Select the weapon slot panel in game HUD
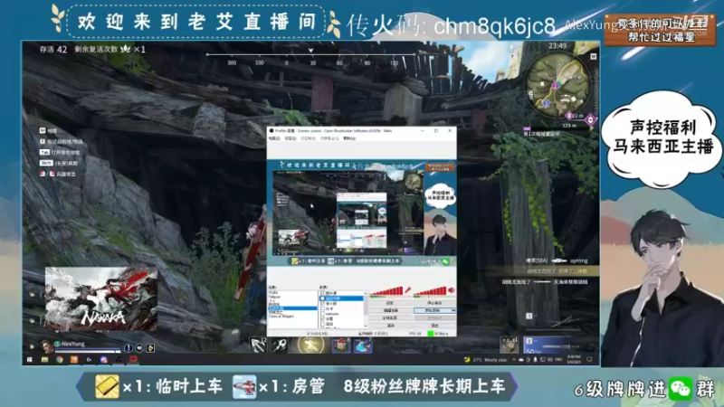The width and height of the screenshot is (724, 407). pos(548,345)
